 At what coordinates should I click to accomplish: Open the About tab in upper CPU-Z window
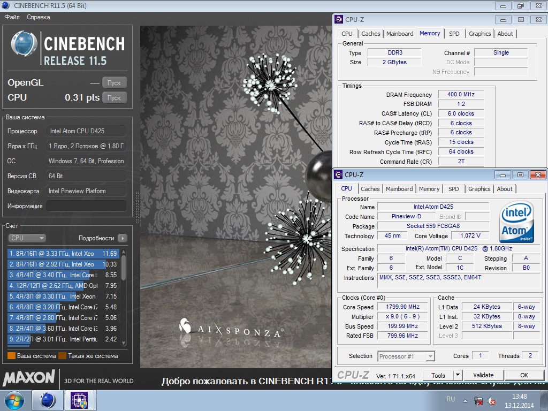(505, 34)
